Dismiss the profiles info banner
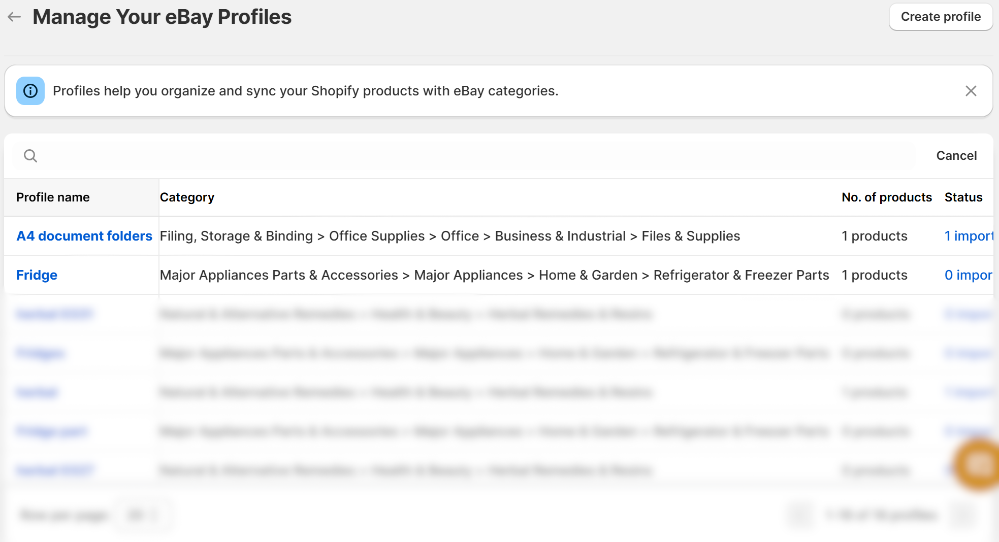 [971, 91]
